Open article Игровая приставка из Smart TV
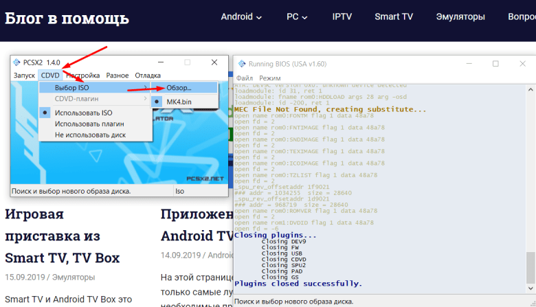The image size is (536, 307). (x=63, y=236)
